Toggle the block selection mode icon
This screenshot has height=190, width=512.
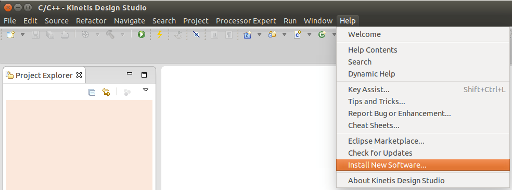click(214, 34)
